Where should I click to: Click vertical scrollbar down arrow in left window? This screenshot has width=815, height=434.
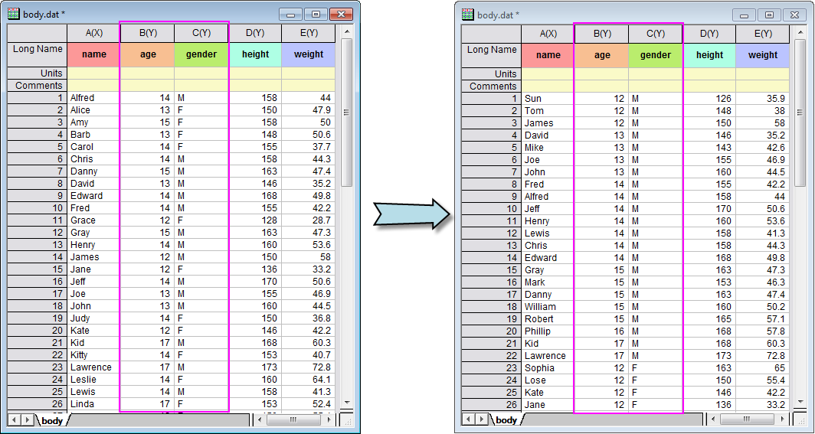click(x=347, y=403)
